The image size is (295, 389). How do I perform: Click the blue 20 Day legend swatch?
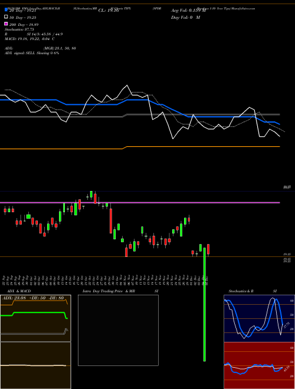point(6,10)
